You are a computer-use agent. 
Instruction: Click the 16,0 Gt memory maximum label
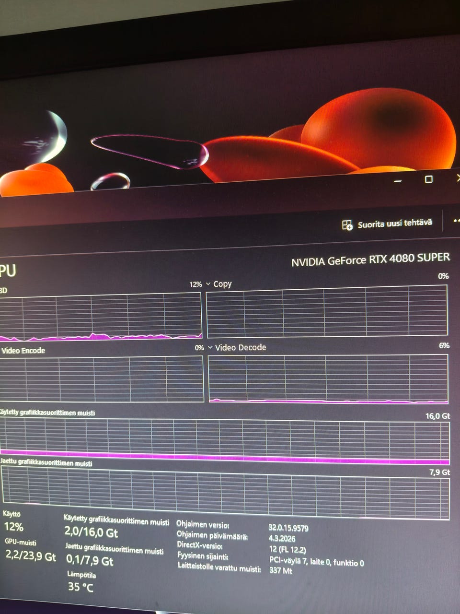click(x=437, y=416)
